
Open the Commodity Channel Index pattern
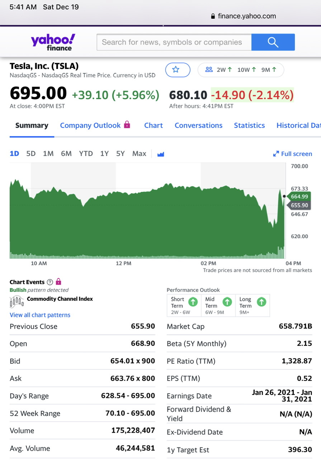(60, 299)
